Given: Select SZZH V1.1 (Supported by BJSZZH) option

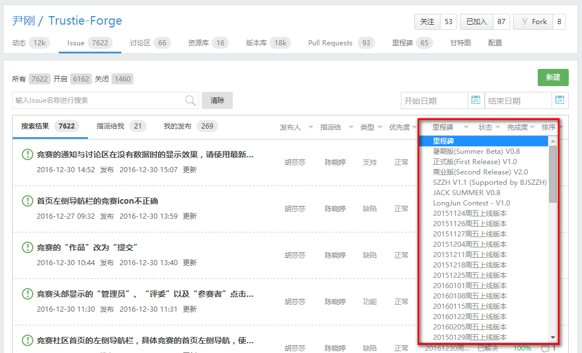Looking at the screenshot, I should pos(484,183).
